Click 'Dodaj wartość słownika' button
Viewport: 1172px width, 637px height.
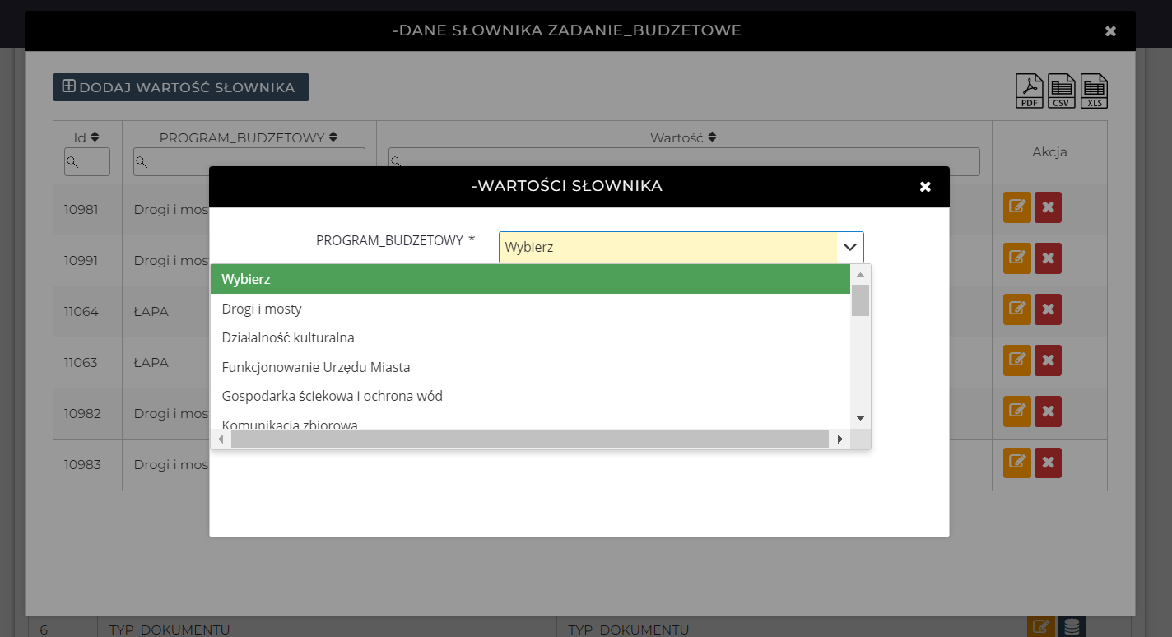pyautogui.click(x=181, y=87)
